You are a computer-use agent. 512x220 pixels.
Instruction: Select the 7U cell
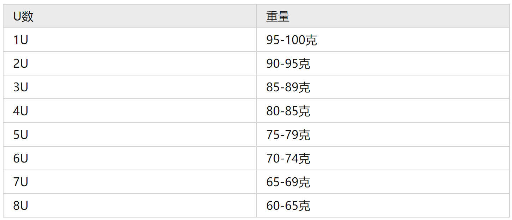(130, 182)
